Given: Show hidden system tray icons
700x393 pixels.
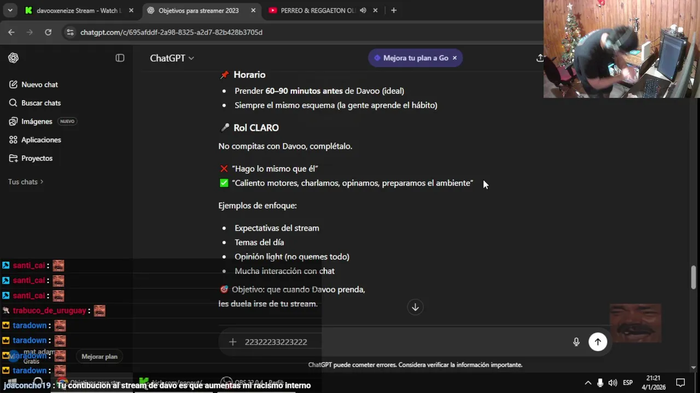Looking at the screenshot, I should click(x=588, y=383).
